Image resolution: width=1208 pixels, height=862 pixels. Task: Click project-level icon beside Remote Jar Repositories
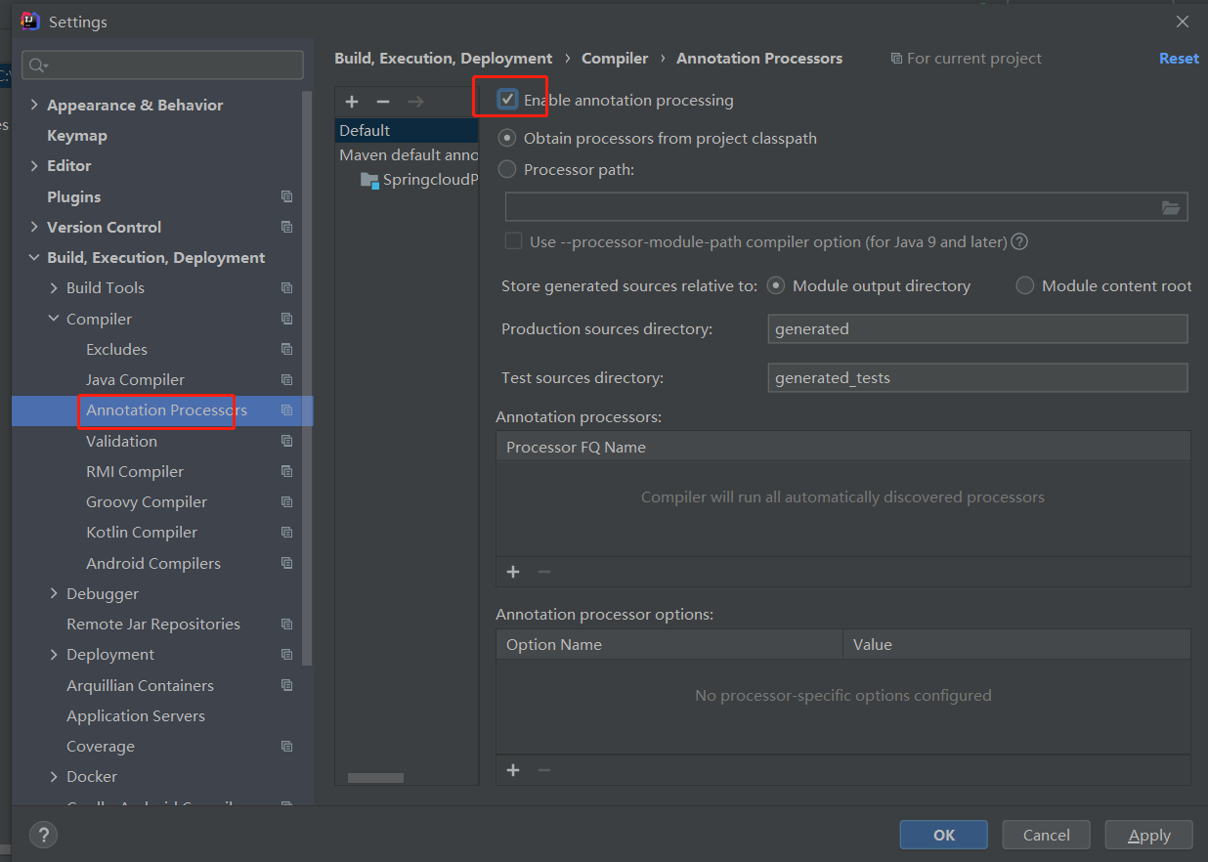tap(286, 624)
